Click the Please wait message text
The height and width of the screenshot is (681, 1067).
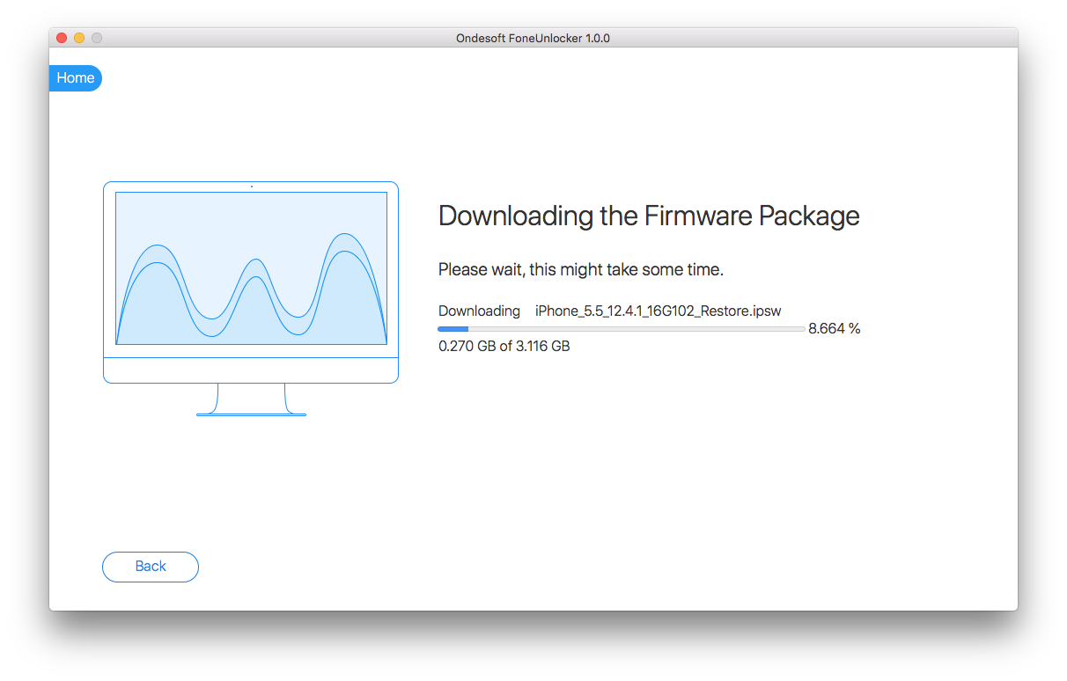pos(581,270)
